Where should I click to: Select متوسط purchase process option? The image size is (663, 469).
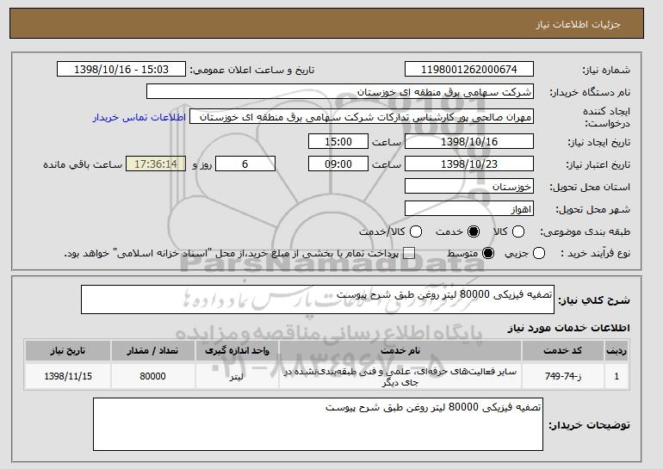488,254
